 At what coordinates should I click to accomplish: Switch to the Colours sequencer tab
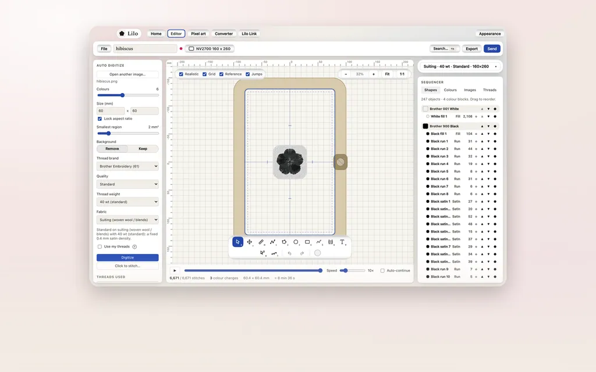(450, 90)
